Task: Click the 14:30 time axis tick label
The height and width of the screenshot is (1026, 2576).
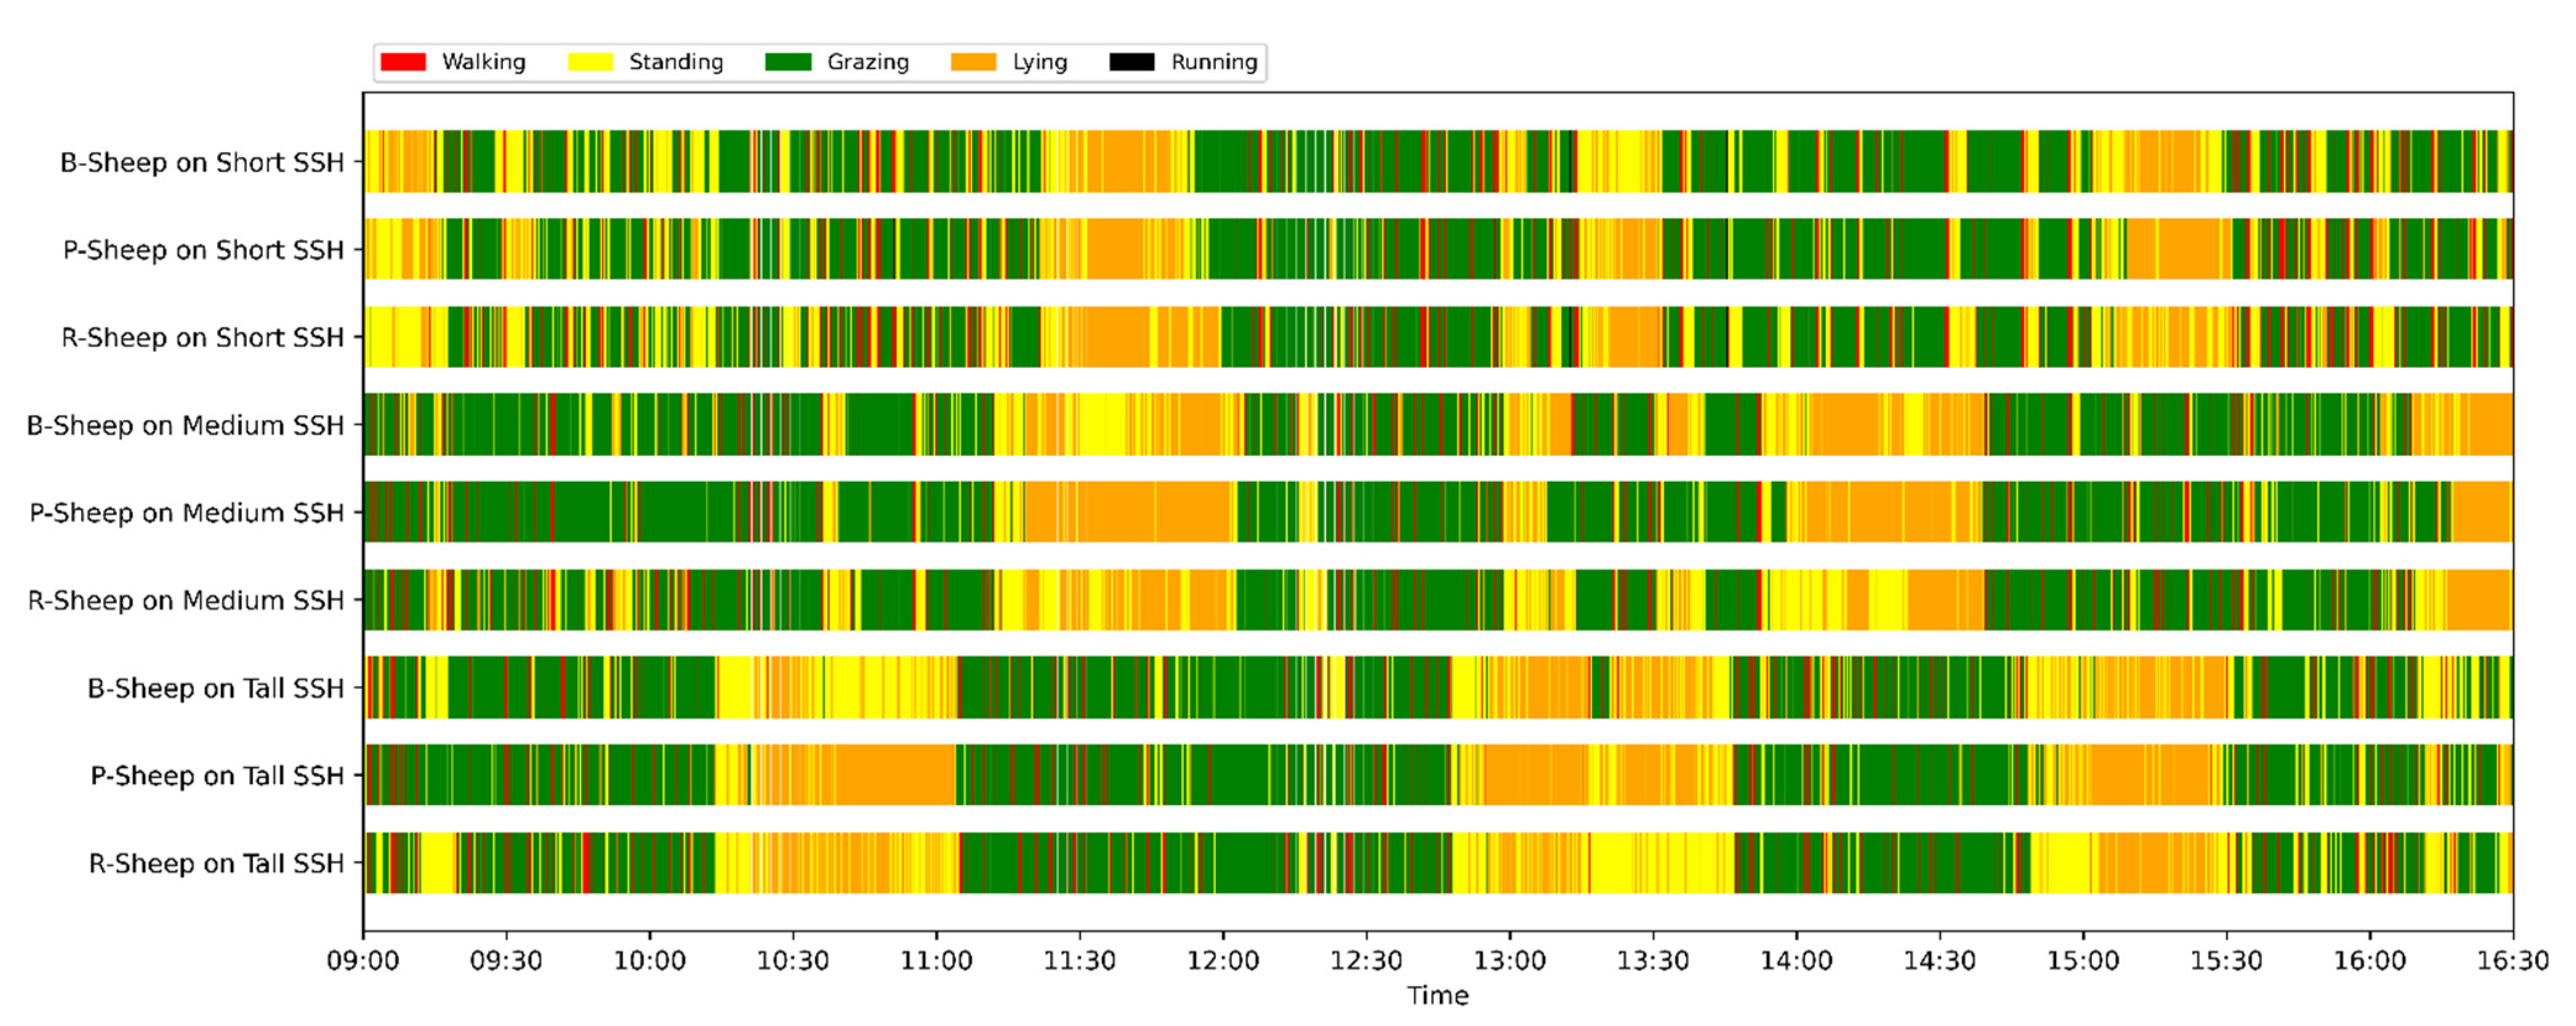Action: [1939, 961]
